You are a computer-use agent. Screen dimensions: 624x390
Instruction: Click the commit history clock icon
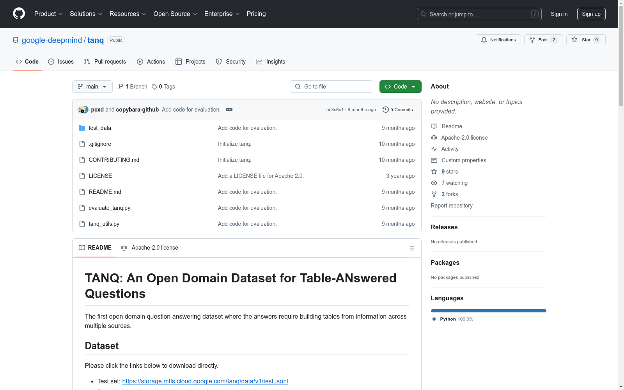(x=386, y=110)
